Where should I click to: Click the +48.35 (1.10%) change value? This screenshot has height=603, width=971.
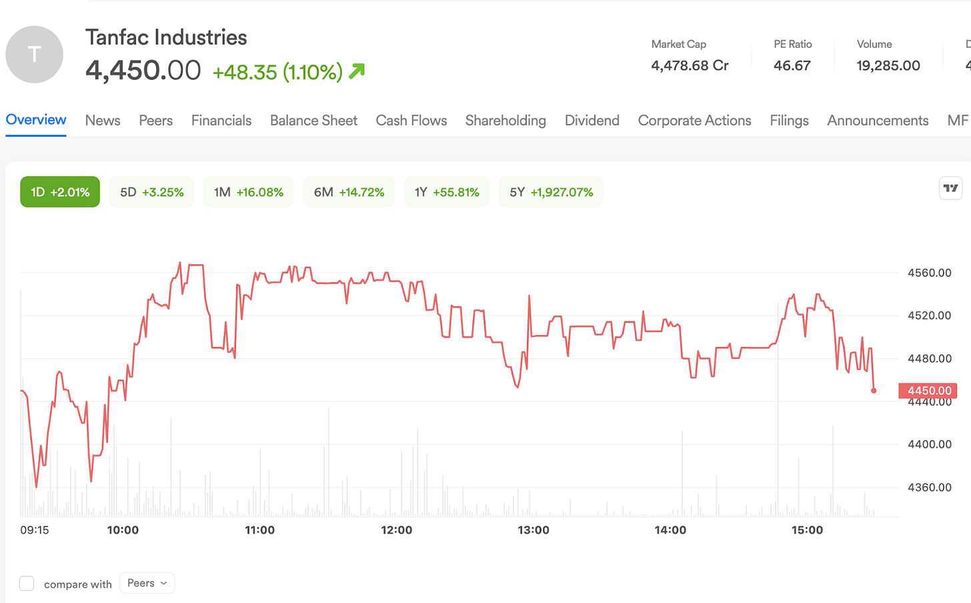click(x=277, y=72)
